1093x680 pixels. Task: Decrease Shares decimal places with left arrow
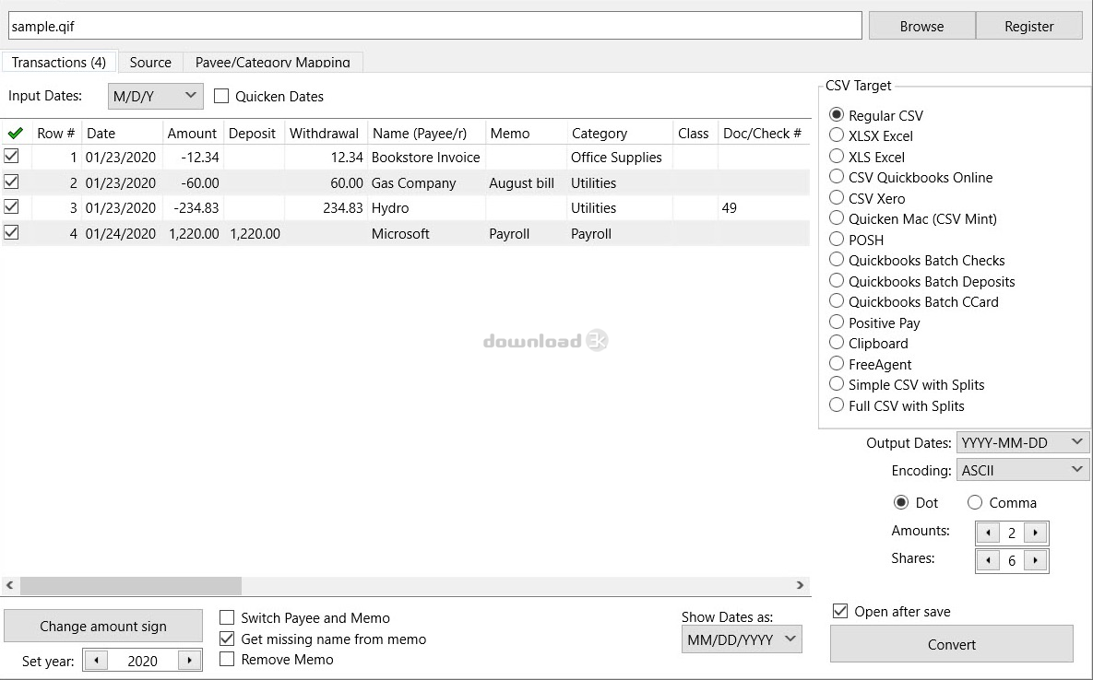click(x=988, y=560)
